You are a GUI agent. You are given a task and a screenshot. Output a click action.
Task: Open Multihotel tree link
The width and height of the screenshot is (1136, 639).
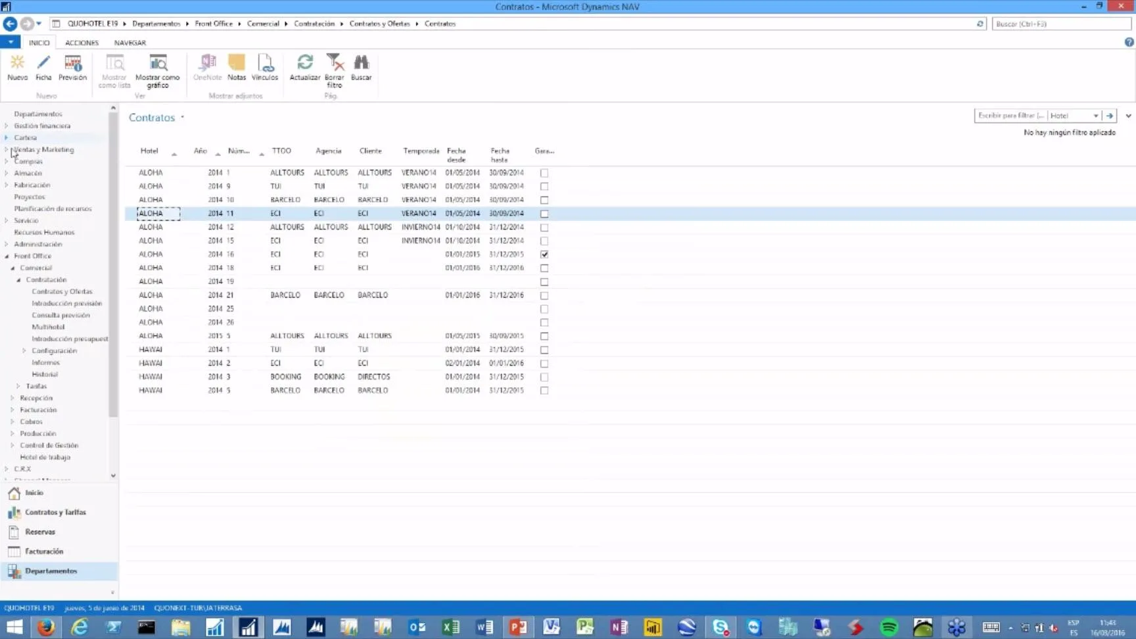(x=49, y=327)
